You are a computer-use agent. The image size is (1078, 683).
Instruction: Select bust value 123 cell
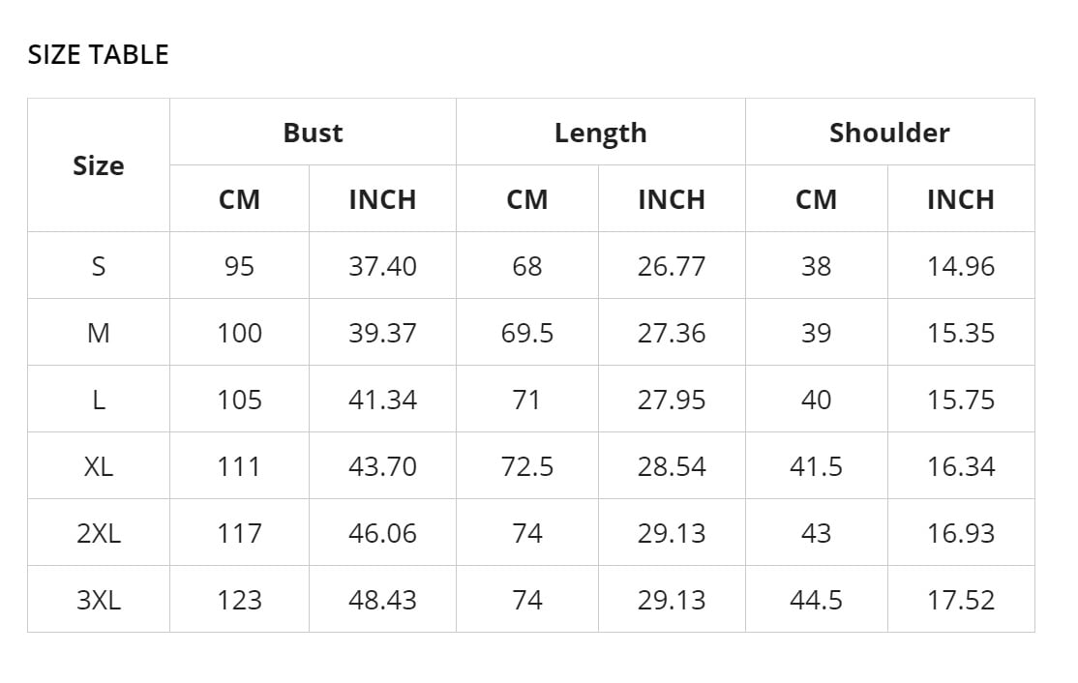(x=239, y=599)
